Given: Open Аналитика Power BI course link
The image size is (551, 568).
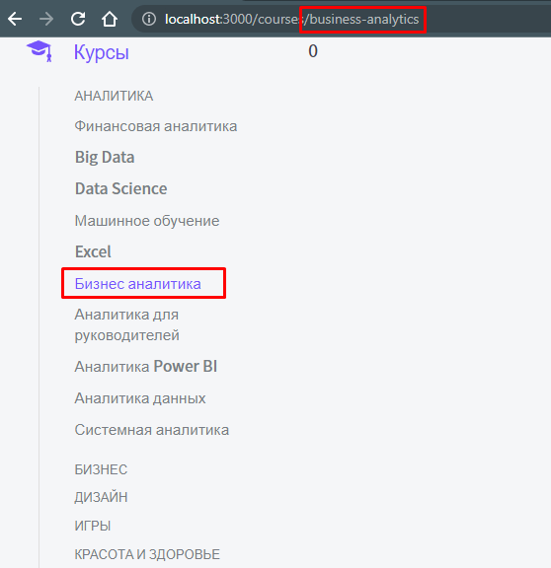Looking at the screenshot, I should click(145, 367).
